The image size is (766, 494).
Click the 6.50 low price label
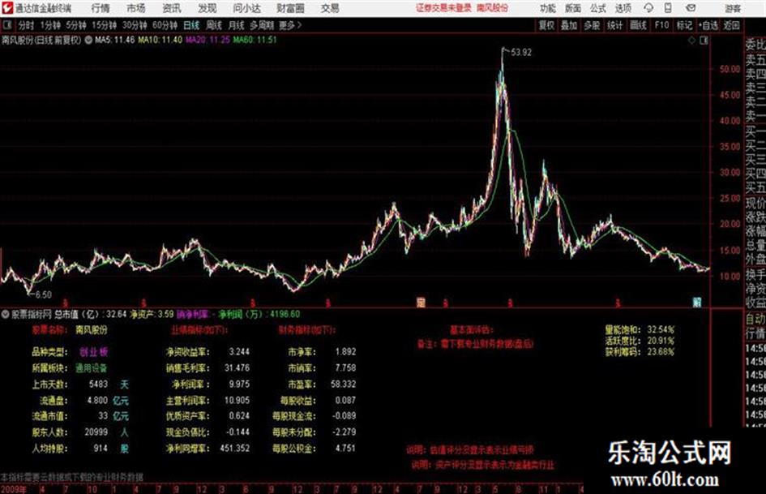tap(43, 294)
